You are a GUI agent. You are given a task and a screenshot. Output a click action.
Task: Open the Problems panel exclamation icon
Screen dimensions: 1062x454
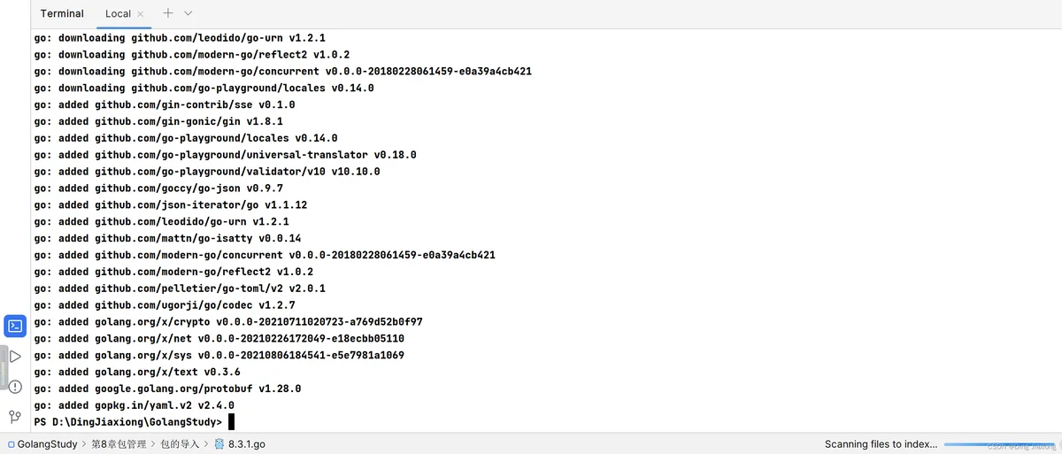pos(15,386)
